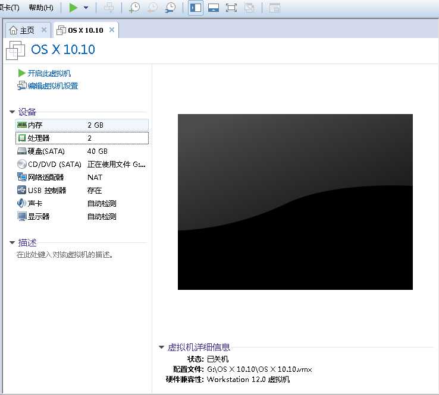439x395 pixels.
Task: Open the power options dropdown arrow
Action: pyautogui.click(x=86, y=8)
